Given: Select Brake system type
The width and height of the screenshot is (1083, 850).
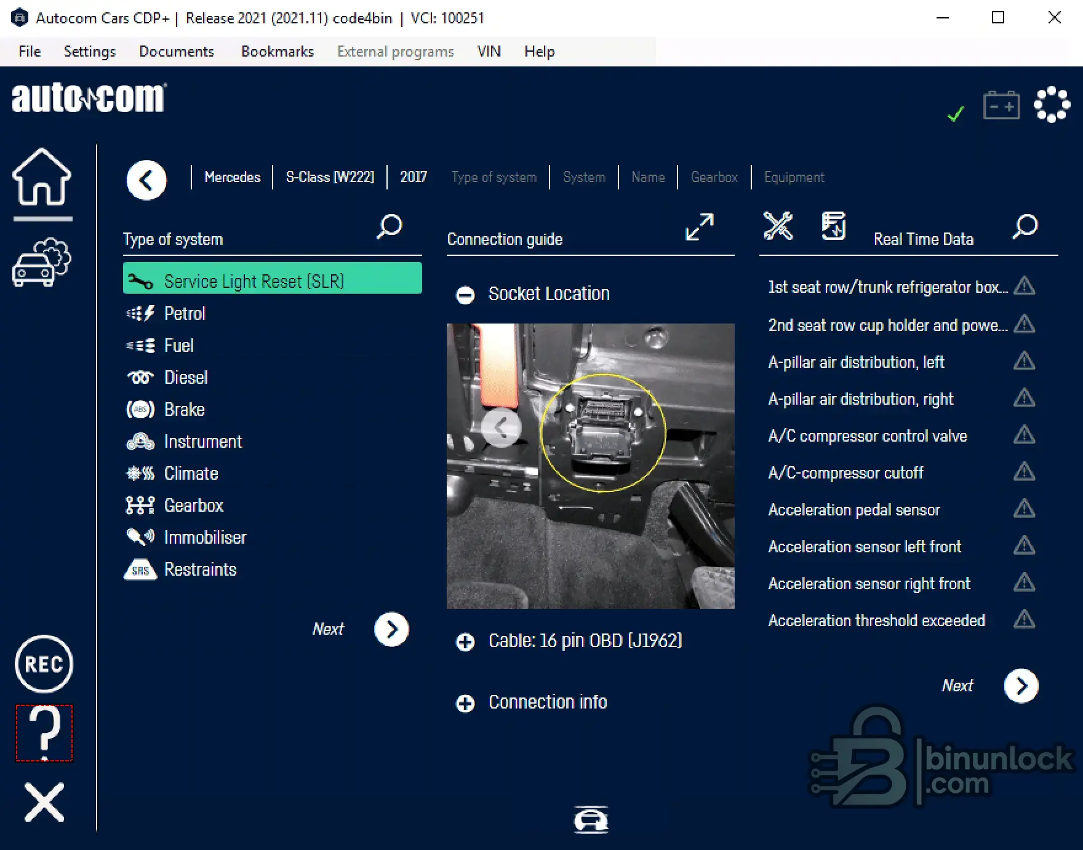Looking at the screenshot, I should 273,410.
